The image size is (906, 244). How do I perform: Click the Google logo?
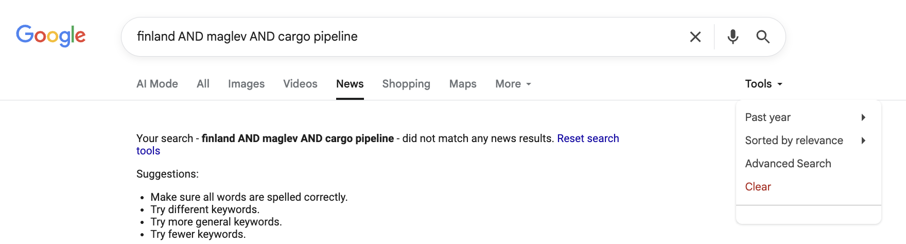[x=50, y=36]
